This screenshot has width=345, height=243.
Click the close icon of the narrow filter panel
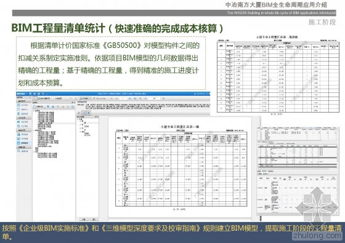click(x=98, y=117)
